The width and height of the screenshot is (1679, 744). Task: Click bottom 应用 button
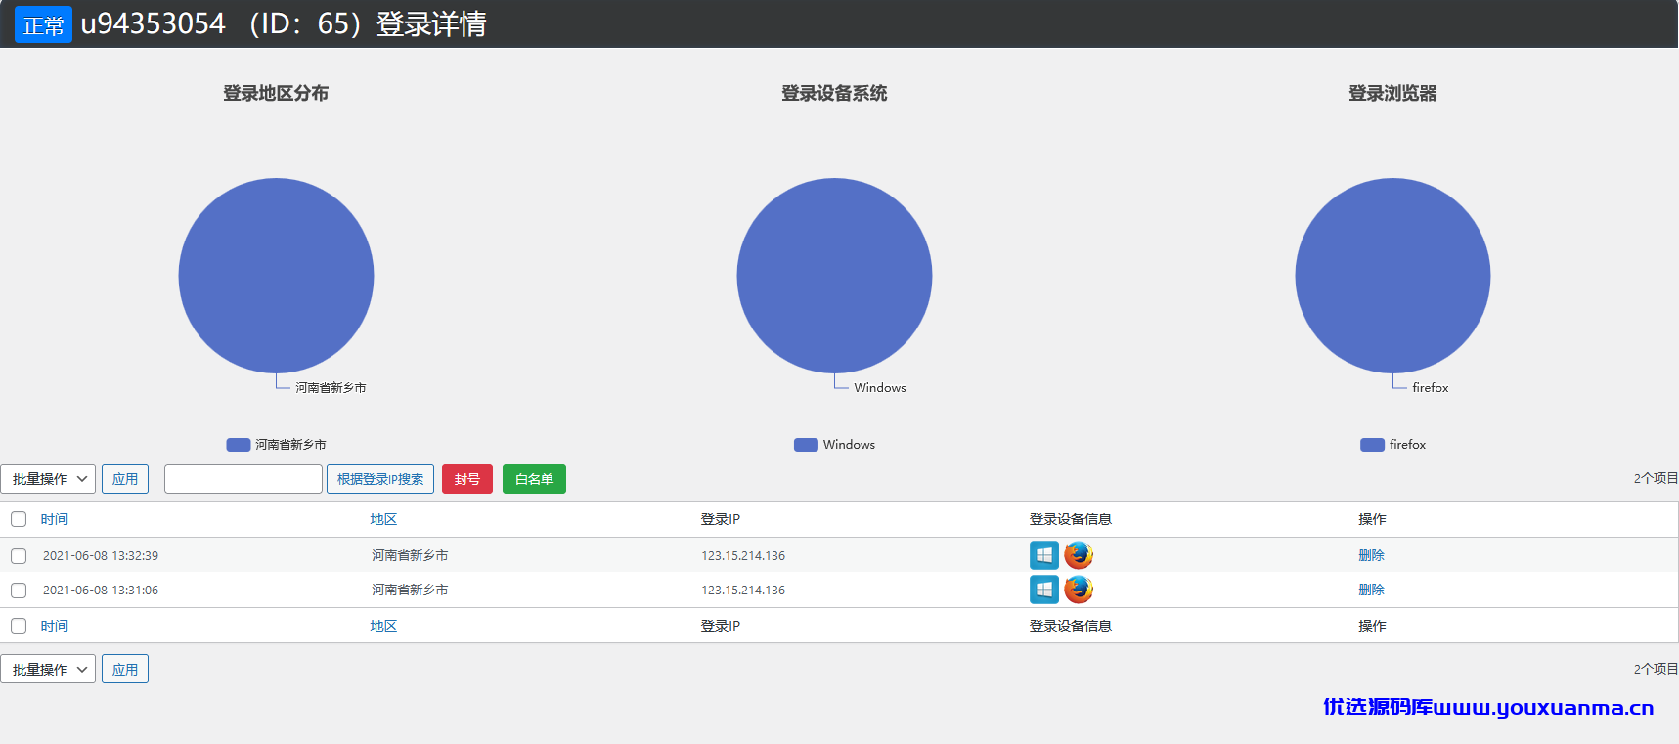(125, 669)
